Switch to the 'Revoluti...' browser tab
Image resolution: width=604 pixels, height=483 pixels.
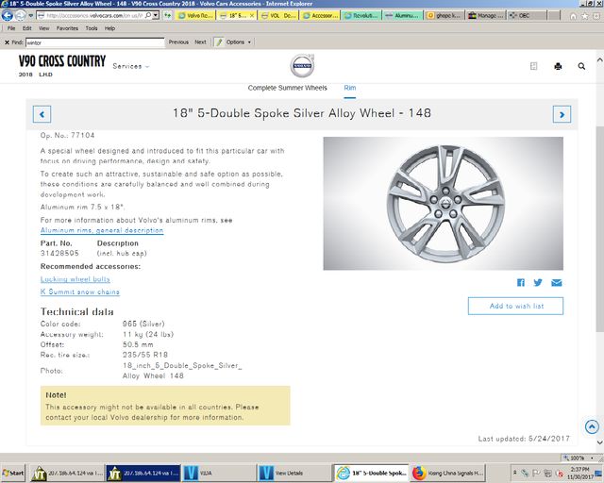(362, 15)
